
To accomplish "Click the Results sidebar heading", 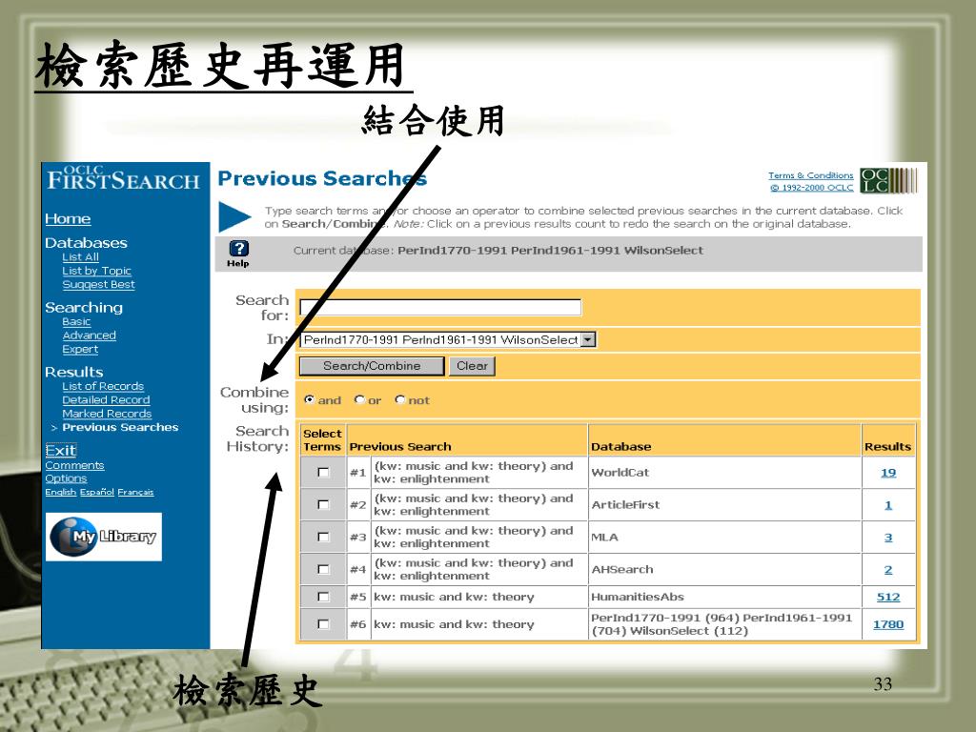I will coord(74,373).
